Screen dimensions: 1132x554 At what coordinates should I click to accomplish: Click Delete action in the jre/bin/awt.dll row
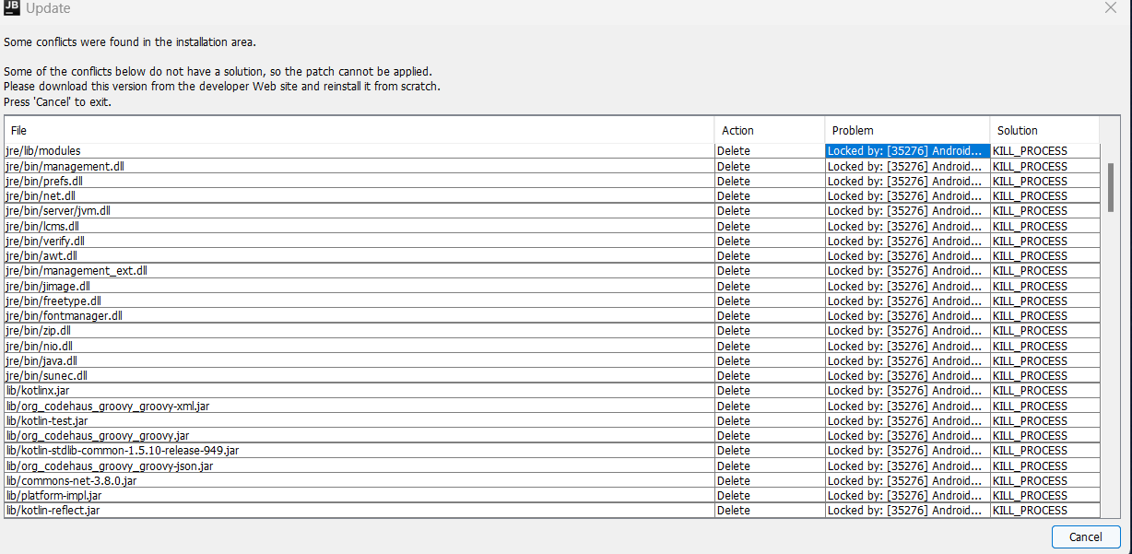tap(770, 255)
